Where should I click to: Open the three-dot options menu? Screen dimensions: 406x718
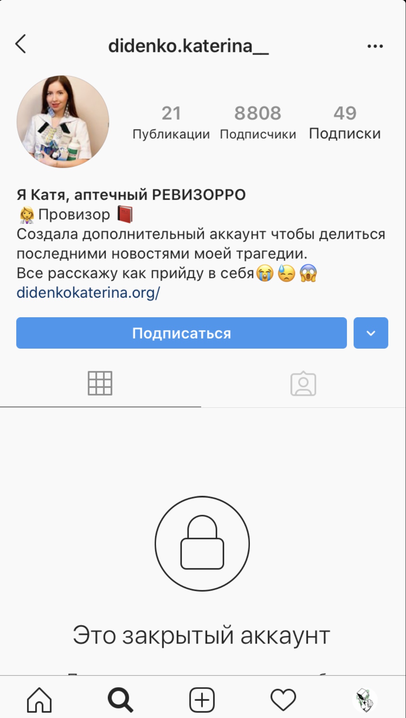[x=375, y=46]
